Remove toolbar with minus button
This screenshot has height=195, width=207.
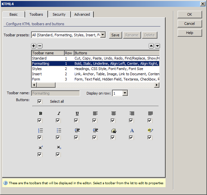point(40,46)
